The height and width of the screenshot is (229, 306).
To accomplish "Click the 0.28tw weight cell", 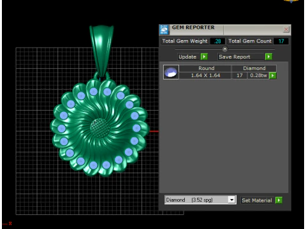I will (258, 76).
